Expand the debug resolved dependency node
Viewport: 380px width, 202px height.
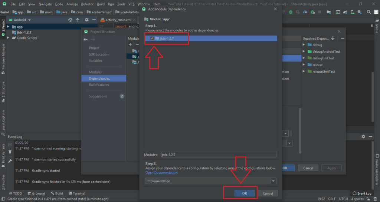click(x=304, y=45)
